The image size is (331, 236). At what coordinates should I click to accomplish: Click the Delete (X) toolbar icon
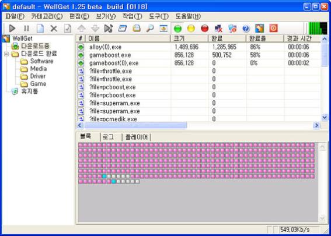pos(54,29)
